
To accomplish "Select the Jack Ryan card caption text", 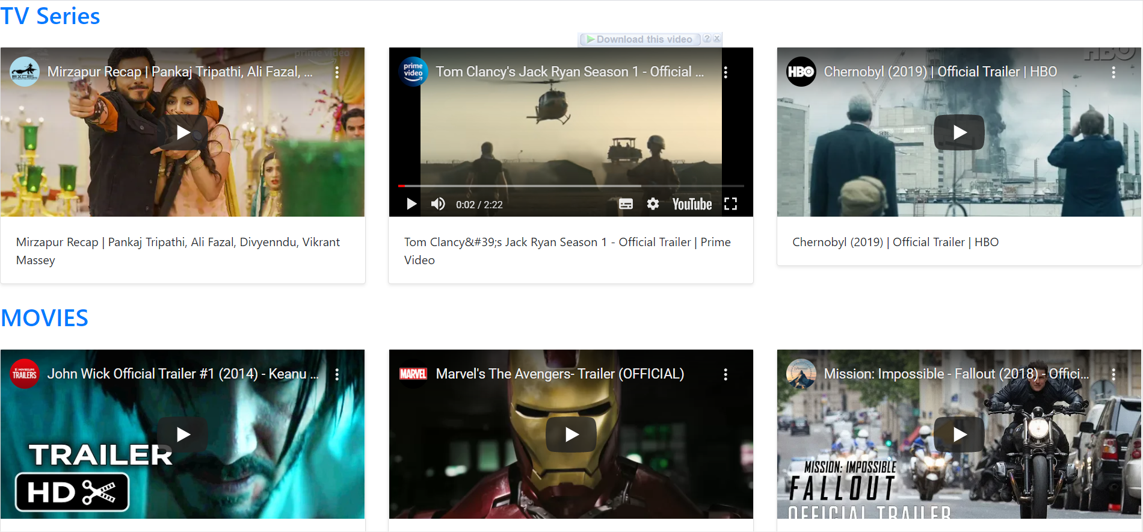I will [x=567, y=251].
